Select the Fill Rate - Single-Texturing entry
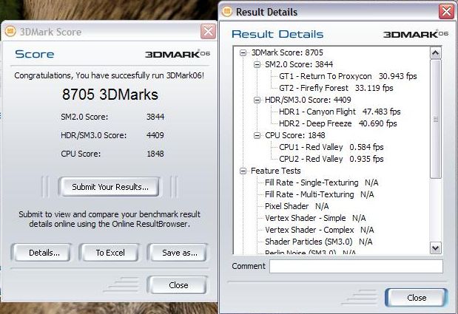458x314 pixels. point(311,182)
